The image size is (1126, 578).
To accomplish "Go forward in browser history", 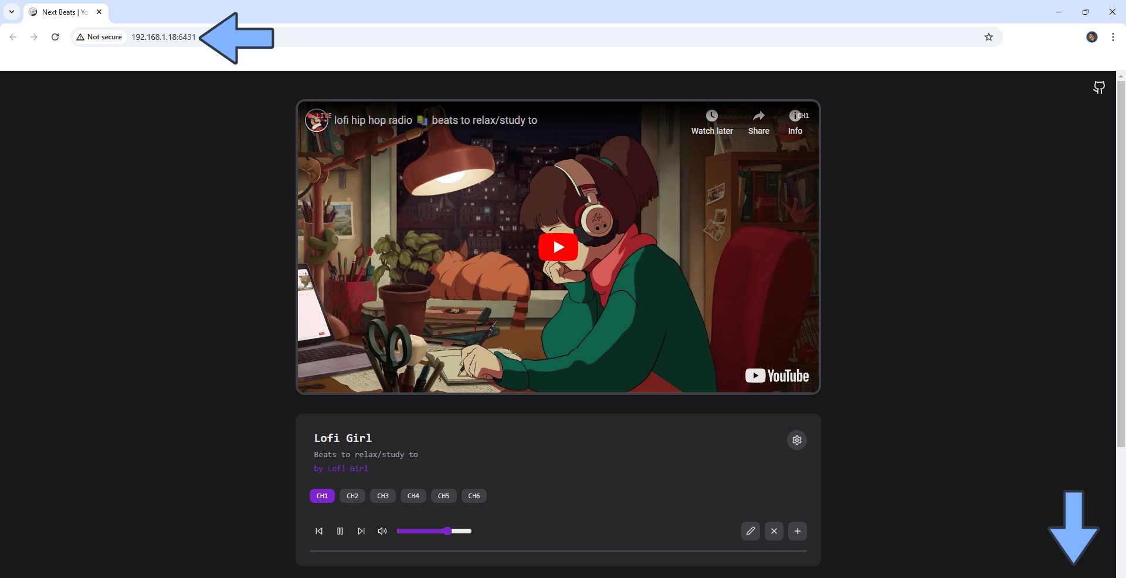I will [x=34, y=37].
